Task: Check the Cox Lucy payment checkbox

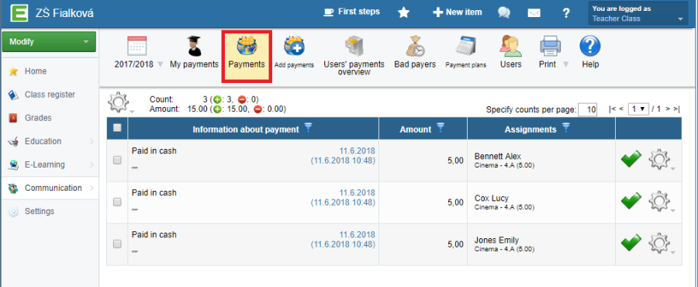Action: point(117,202)
